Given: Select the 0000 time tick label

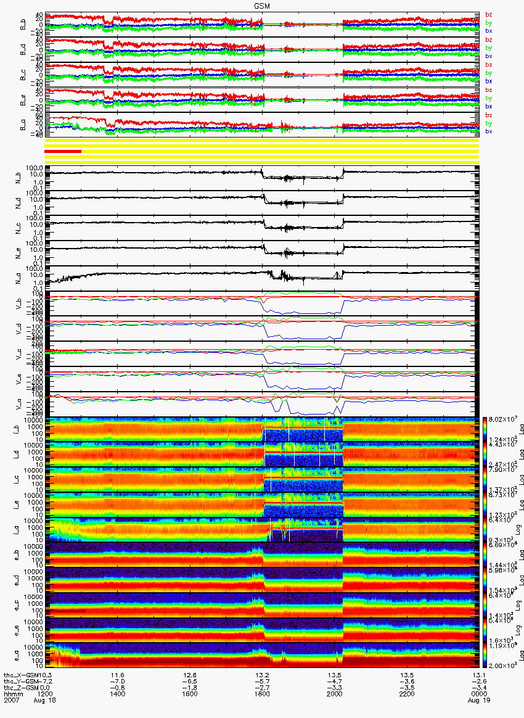Looking at the screenshot, I should [479, 694].
